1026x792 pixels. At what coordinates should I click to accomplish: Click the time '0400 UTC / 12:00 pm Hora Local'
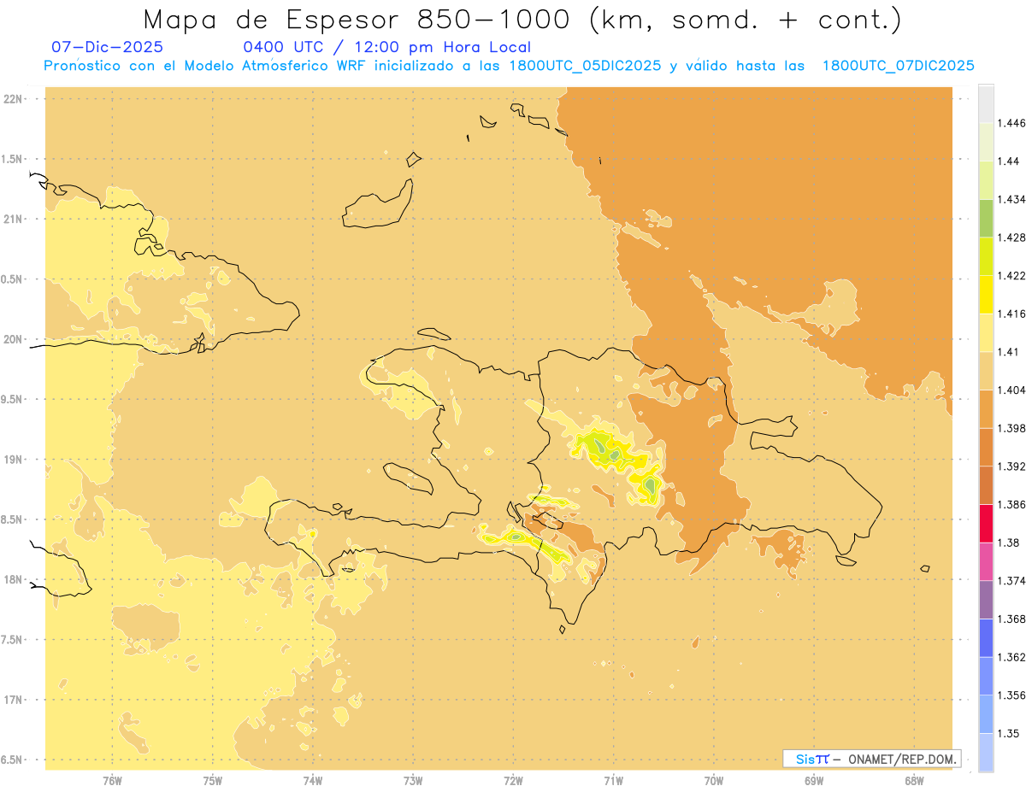387,48
